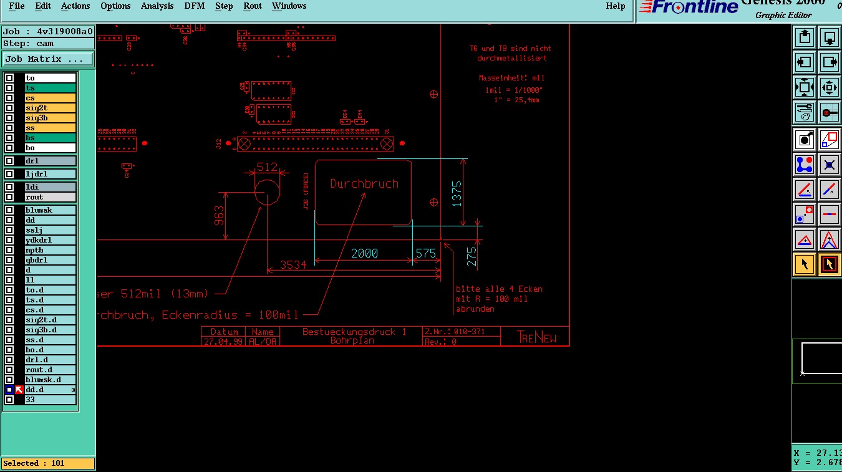Expand the small marker beside dd.d layer
This screenshot has height=472, width=842.
pyautogui.click(x=73, y=390)
